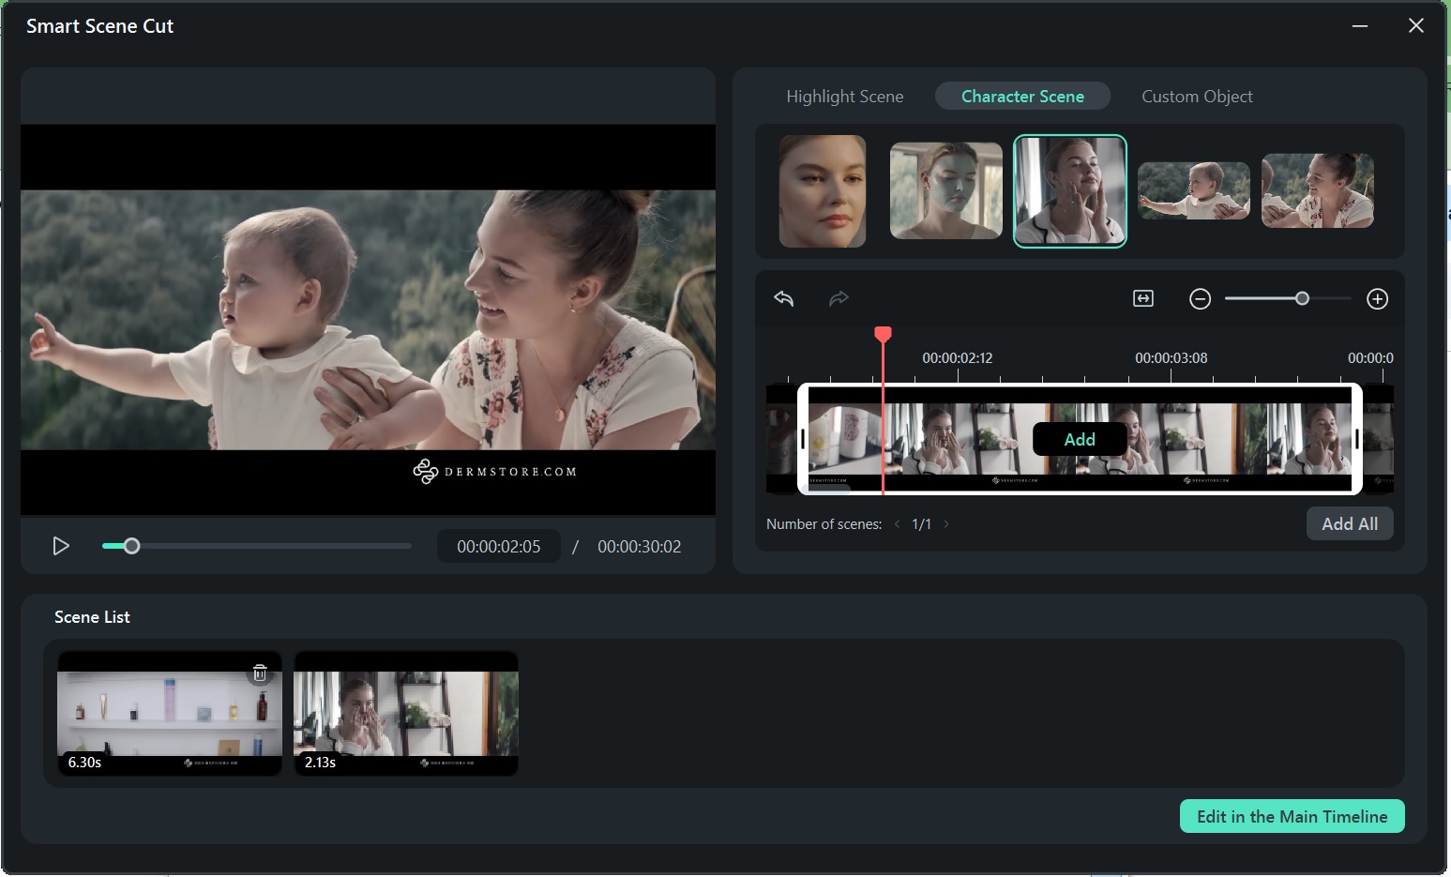Open the Custom Object tab

click(x=1197, y=97)
